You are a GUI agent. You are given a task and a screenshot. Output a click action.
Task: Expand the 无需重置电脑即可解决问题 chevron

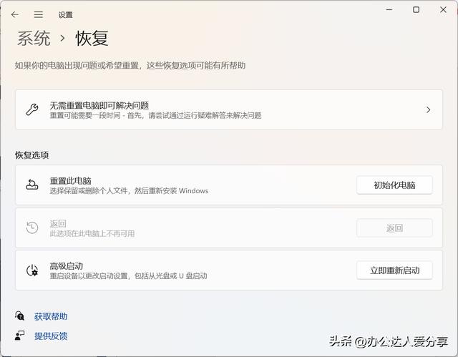(x=428, y=109)
